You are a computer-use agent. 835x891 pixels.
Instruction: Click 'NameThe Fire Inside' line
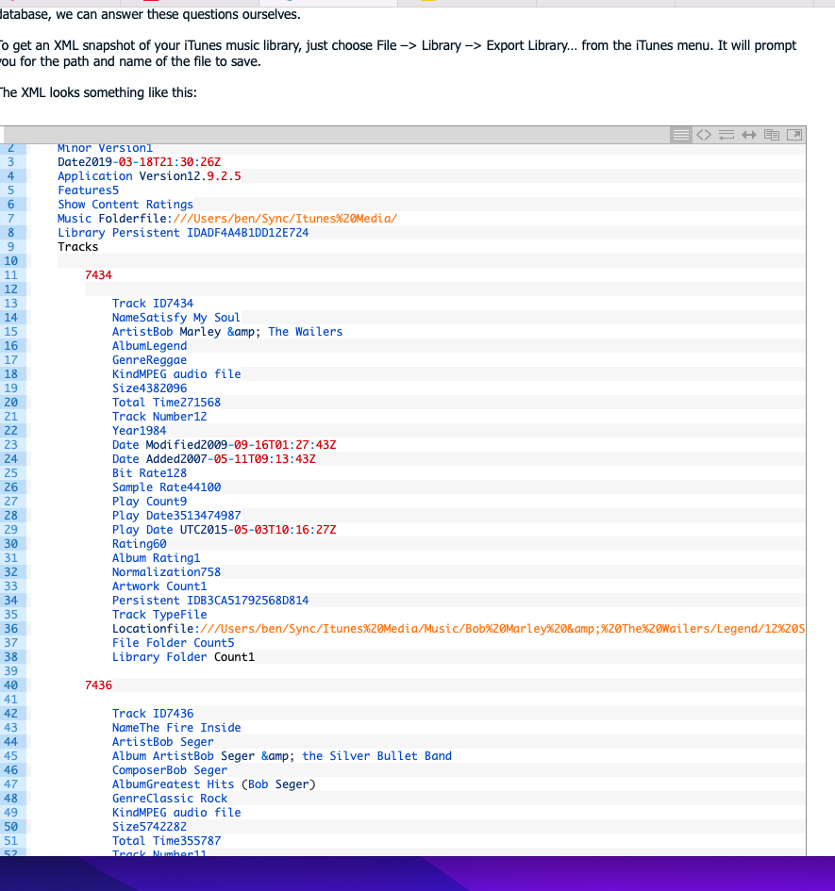pos(176,728)
